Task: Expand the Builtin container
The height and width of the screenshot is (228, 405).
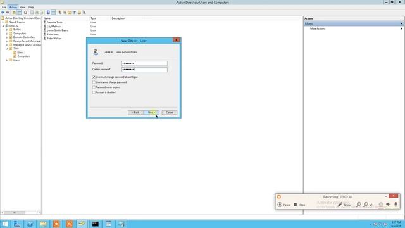Action: click(7, 30)
